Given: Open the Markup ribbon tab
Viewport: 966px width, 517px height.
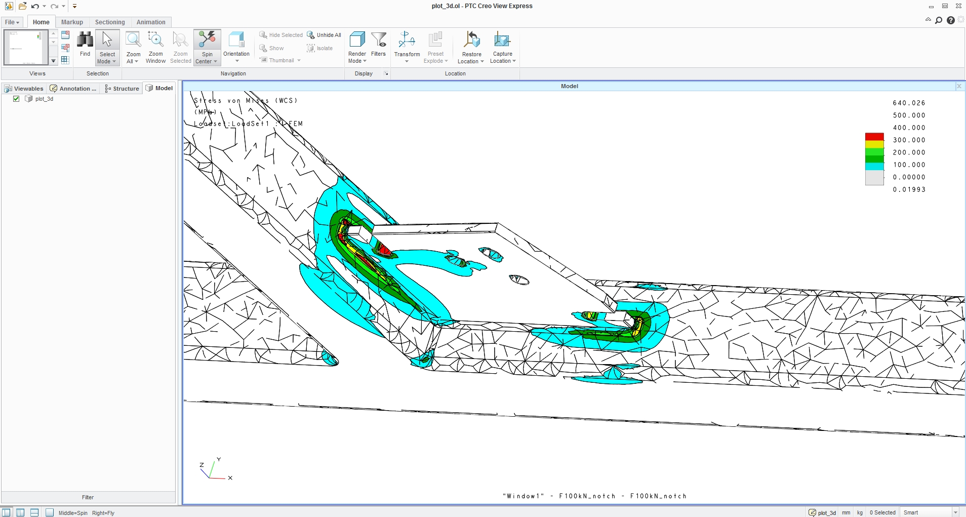Looking at the screenshot, I should click(71, 22).
